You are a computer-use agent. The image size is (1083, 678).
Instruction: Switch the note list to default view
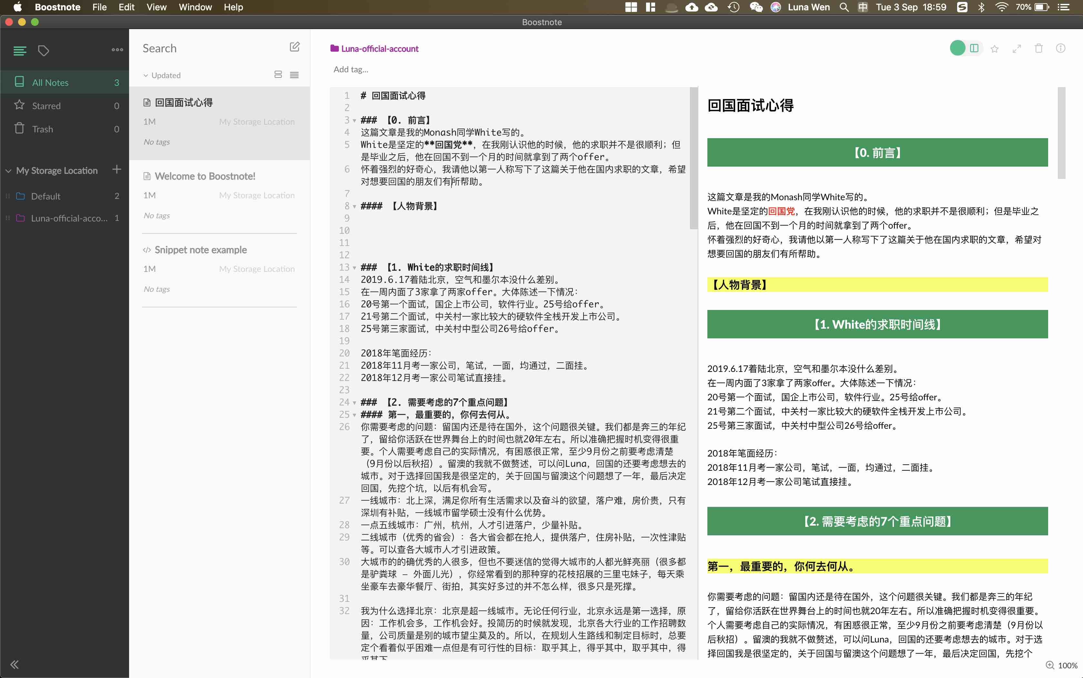click(278, 75)
